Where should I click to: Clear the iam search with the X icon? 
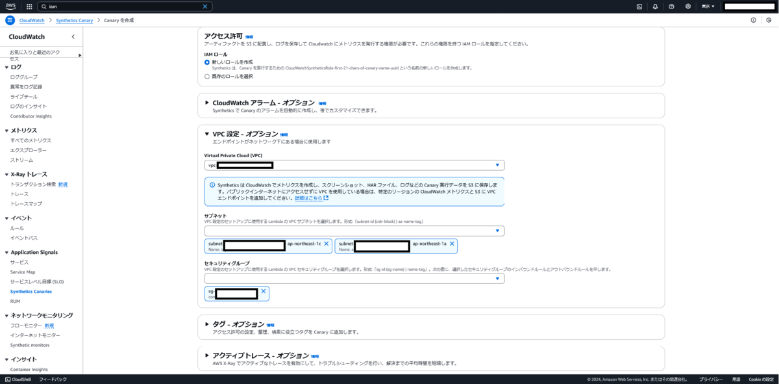(x=205, y=6)
